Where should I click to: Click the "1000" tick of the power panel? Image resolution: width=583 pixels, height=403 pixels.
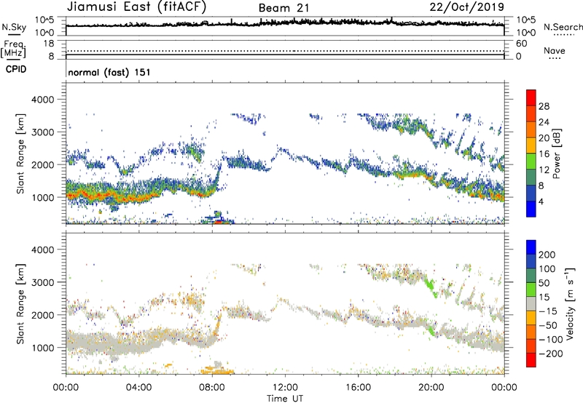(x=42, y=197)
